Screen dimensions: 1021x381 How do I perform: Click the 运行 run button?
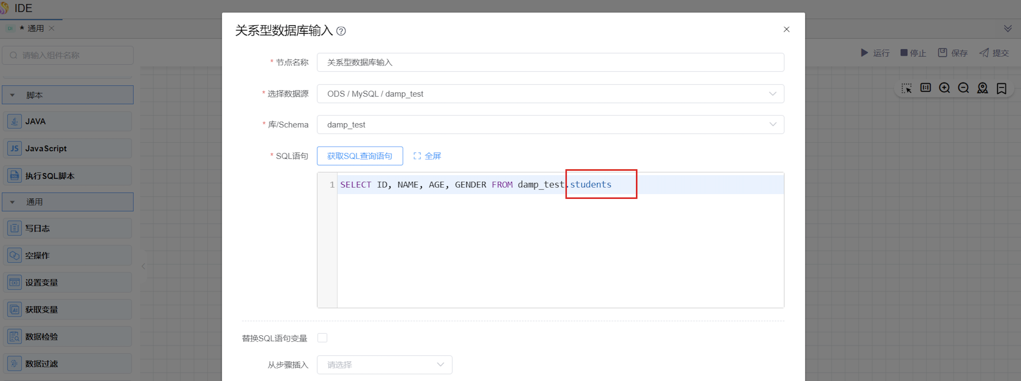(875, 53)
